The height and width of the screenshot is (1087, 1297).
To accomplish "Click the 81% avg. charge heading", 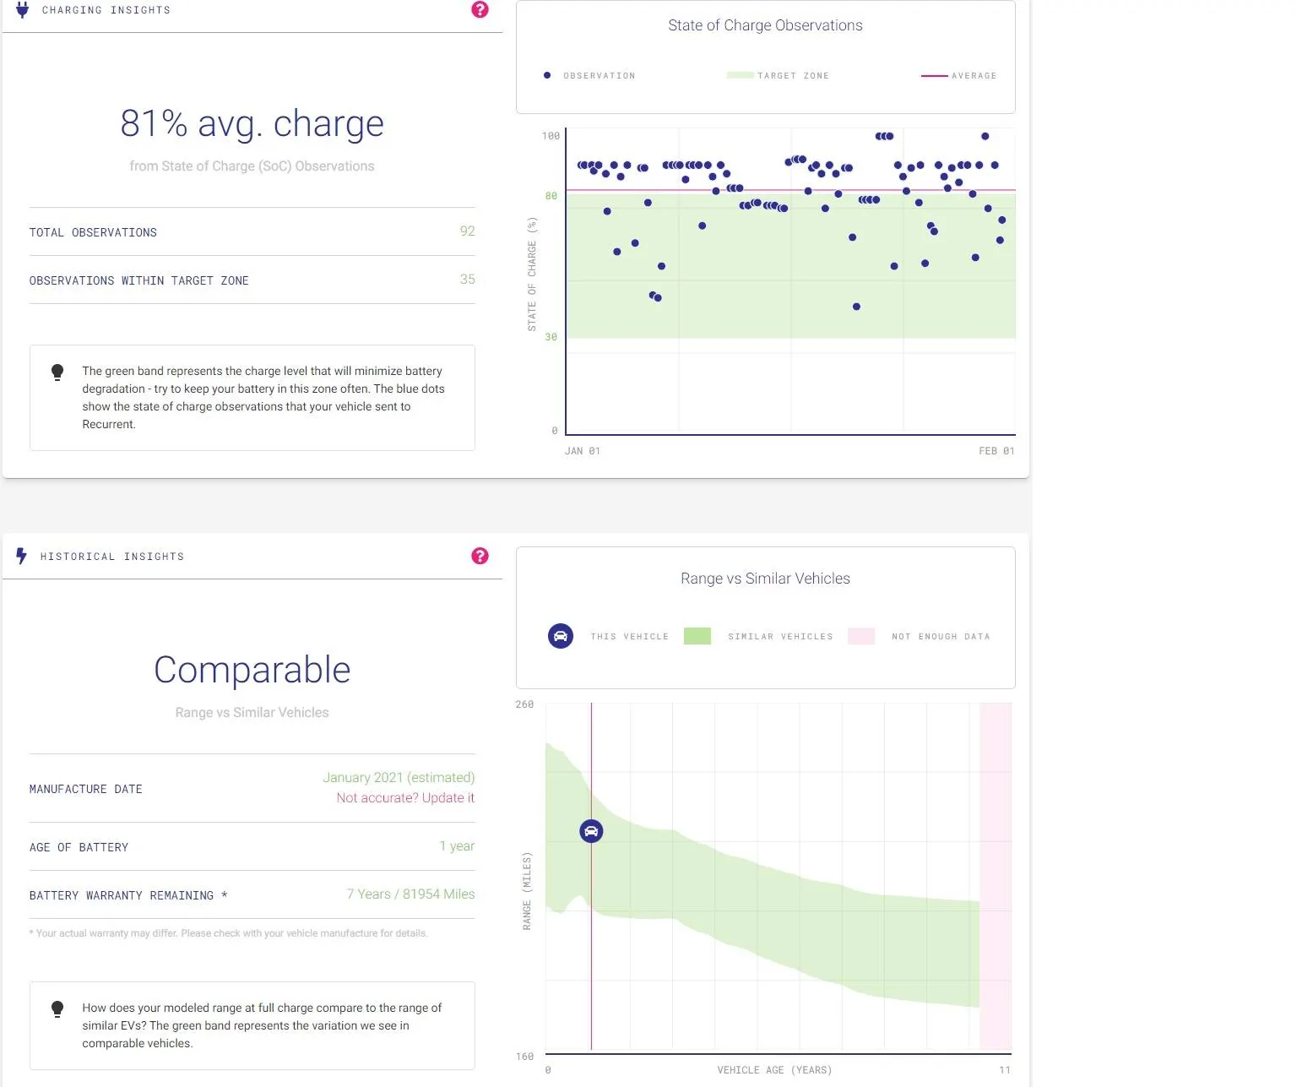I will [x=252, y=123].
